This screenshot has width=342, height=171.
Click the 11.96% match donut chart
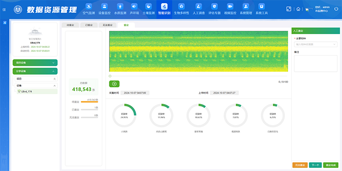coord(161,116)
